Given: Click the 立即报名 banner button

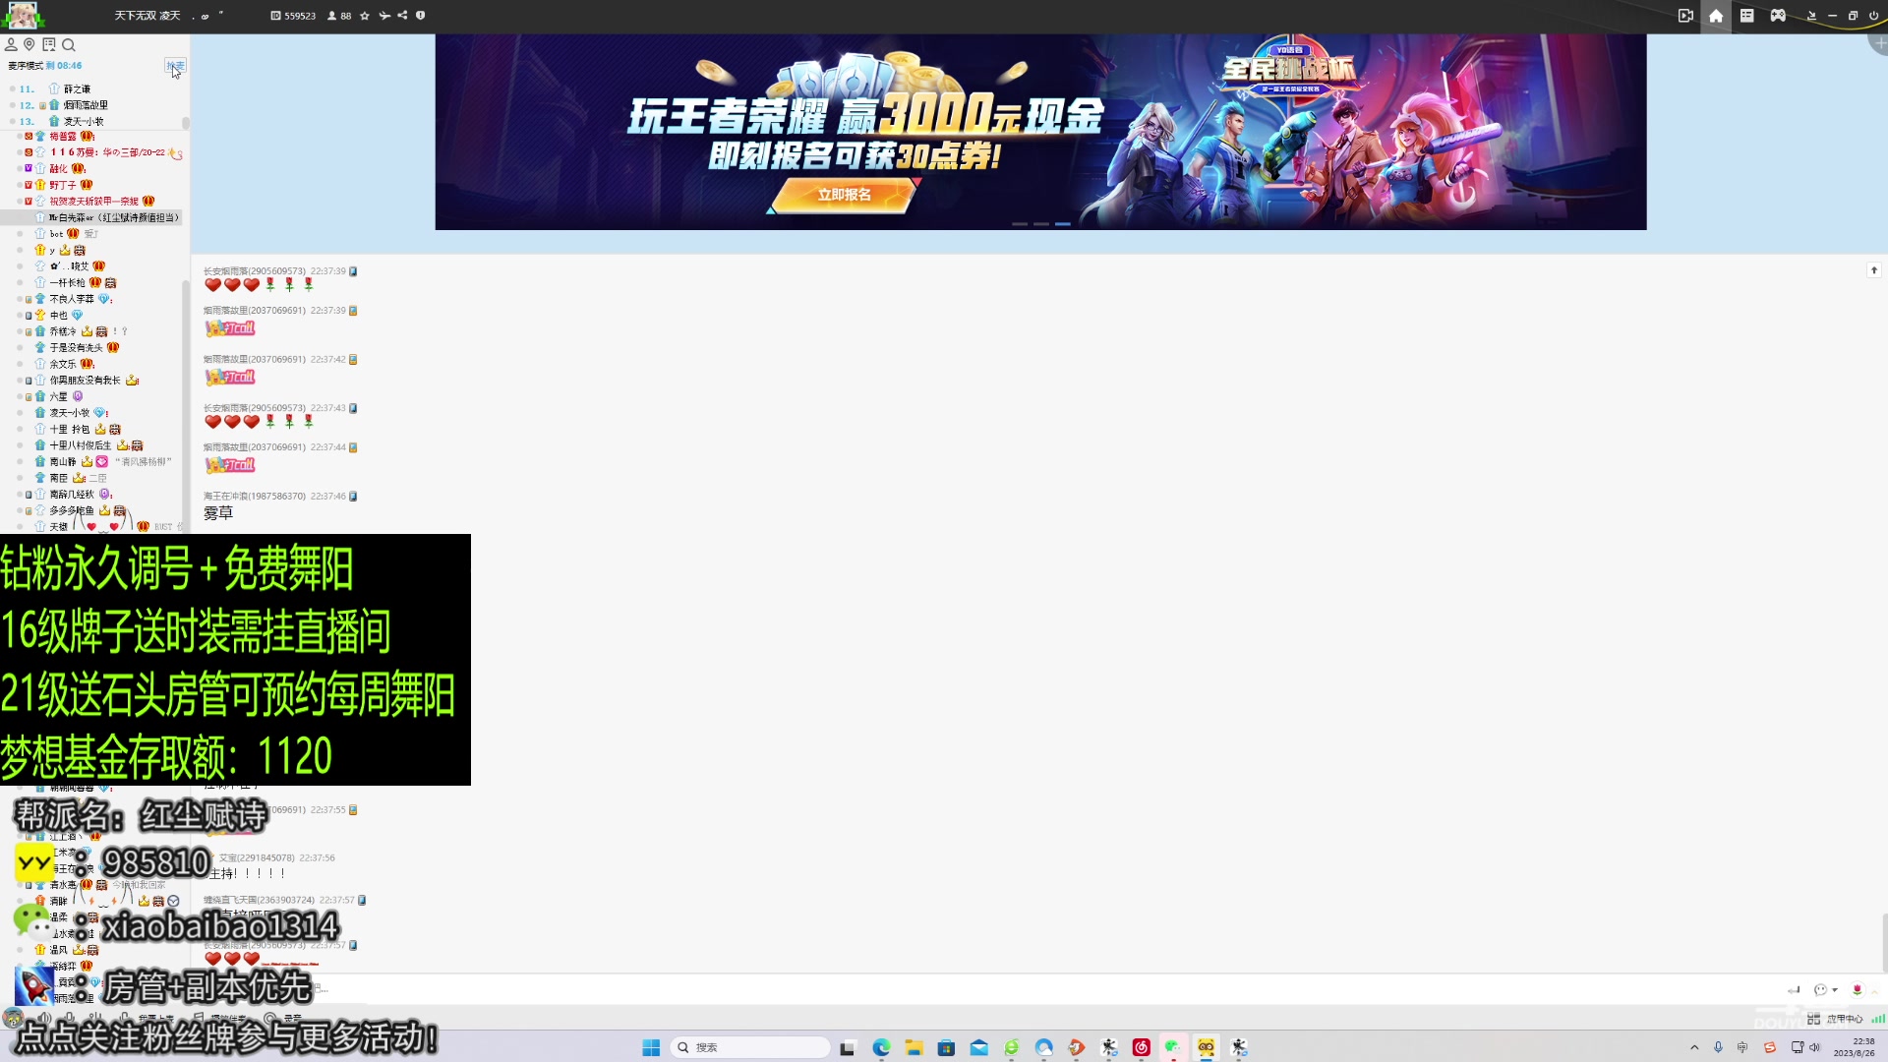Looking at the screenshot, I should (844, 195).
